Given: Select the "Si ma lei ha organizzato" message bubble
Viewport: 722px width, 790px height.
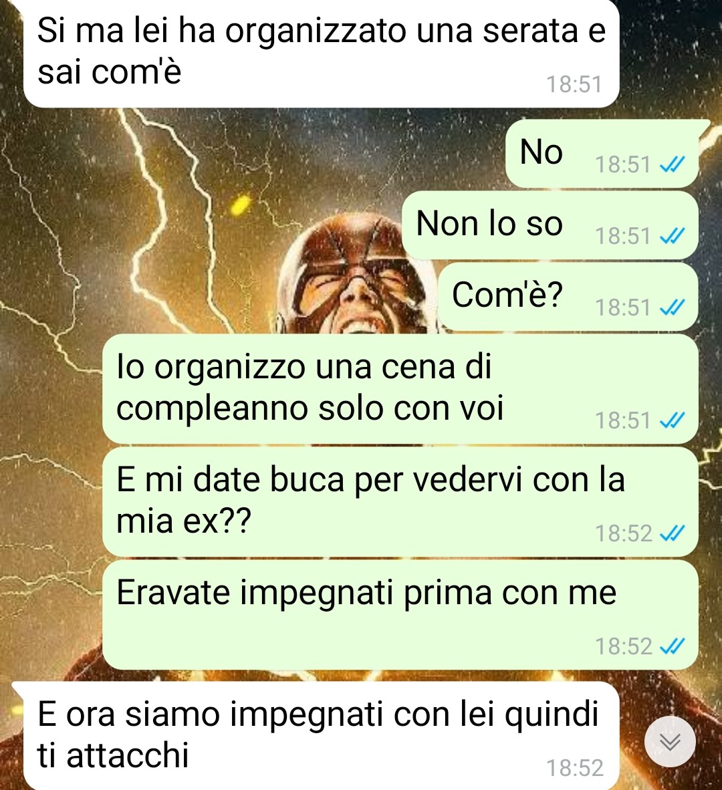Looking at the screenshot, I should pyautogui.click(x=321, y=53).
